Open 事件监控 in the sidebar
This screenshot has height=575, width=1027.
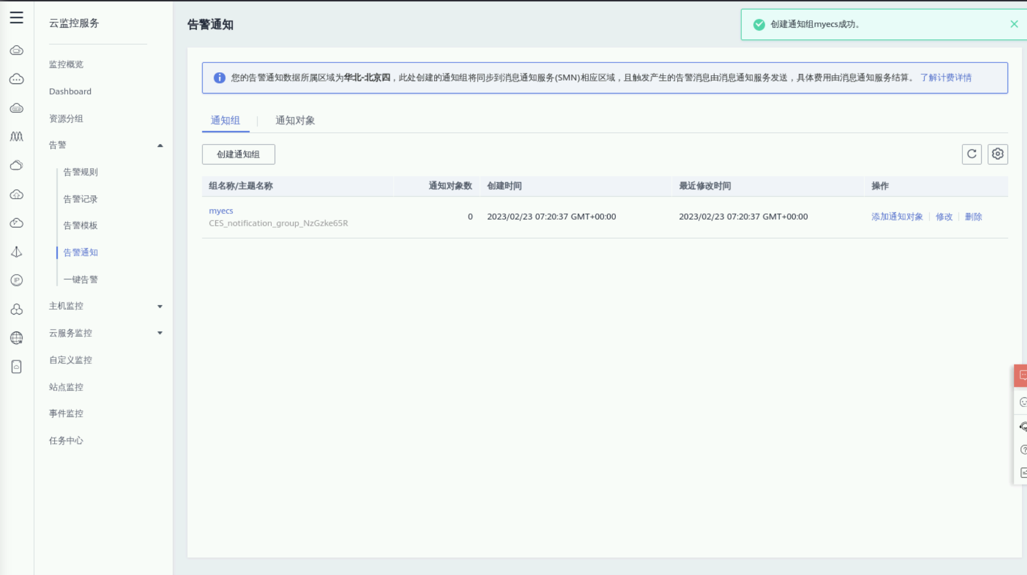coord(66,413)
